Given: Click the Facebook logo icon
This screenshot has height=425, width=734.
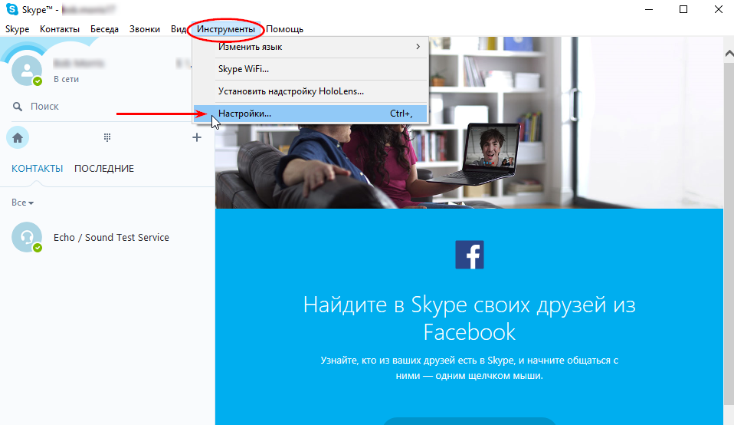Looking at the screenshot, I should click(470, 255).
